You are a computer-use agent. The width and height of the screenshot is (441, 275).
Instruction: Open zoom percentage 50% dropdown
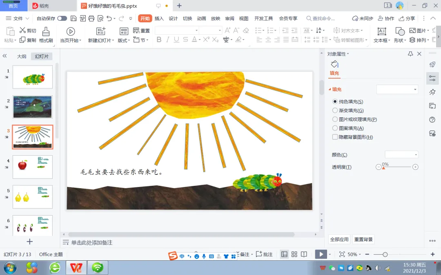pyautogui.click(x=354, y=254)
